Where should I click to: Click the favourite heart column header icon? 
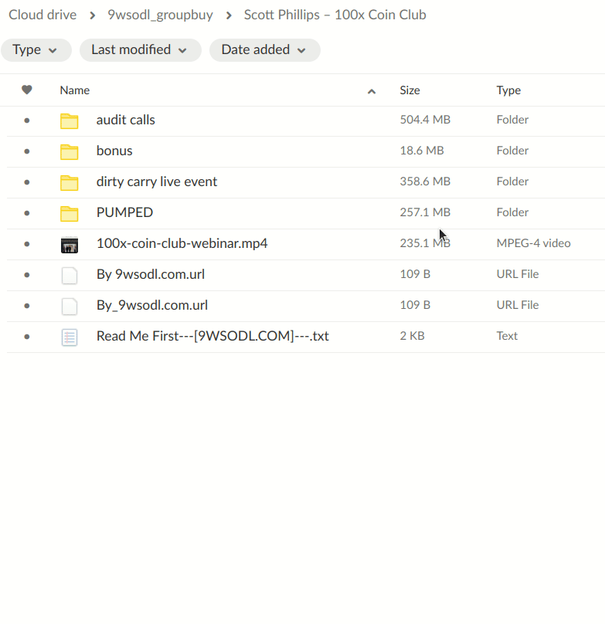click(27, 90)
